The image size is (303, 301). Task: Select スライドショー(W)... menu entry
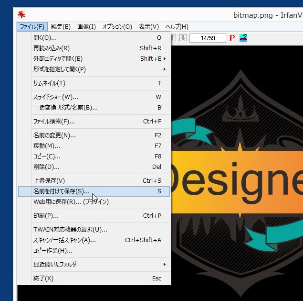pos(94,97)
